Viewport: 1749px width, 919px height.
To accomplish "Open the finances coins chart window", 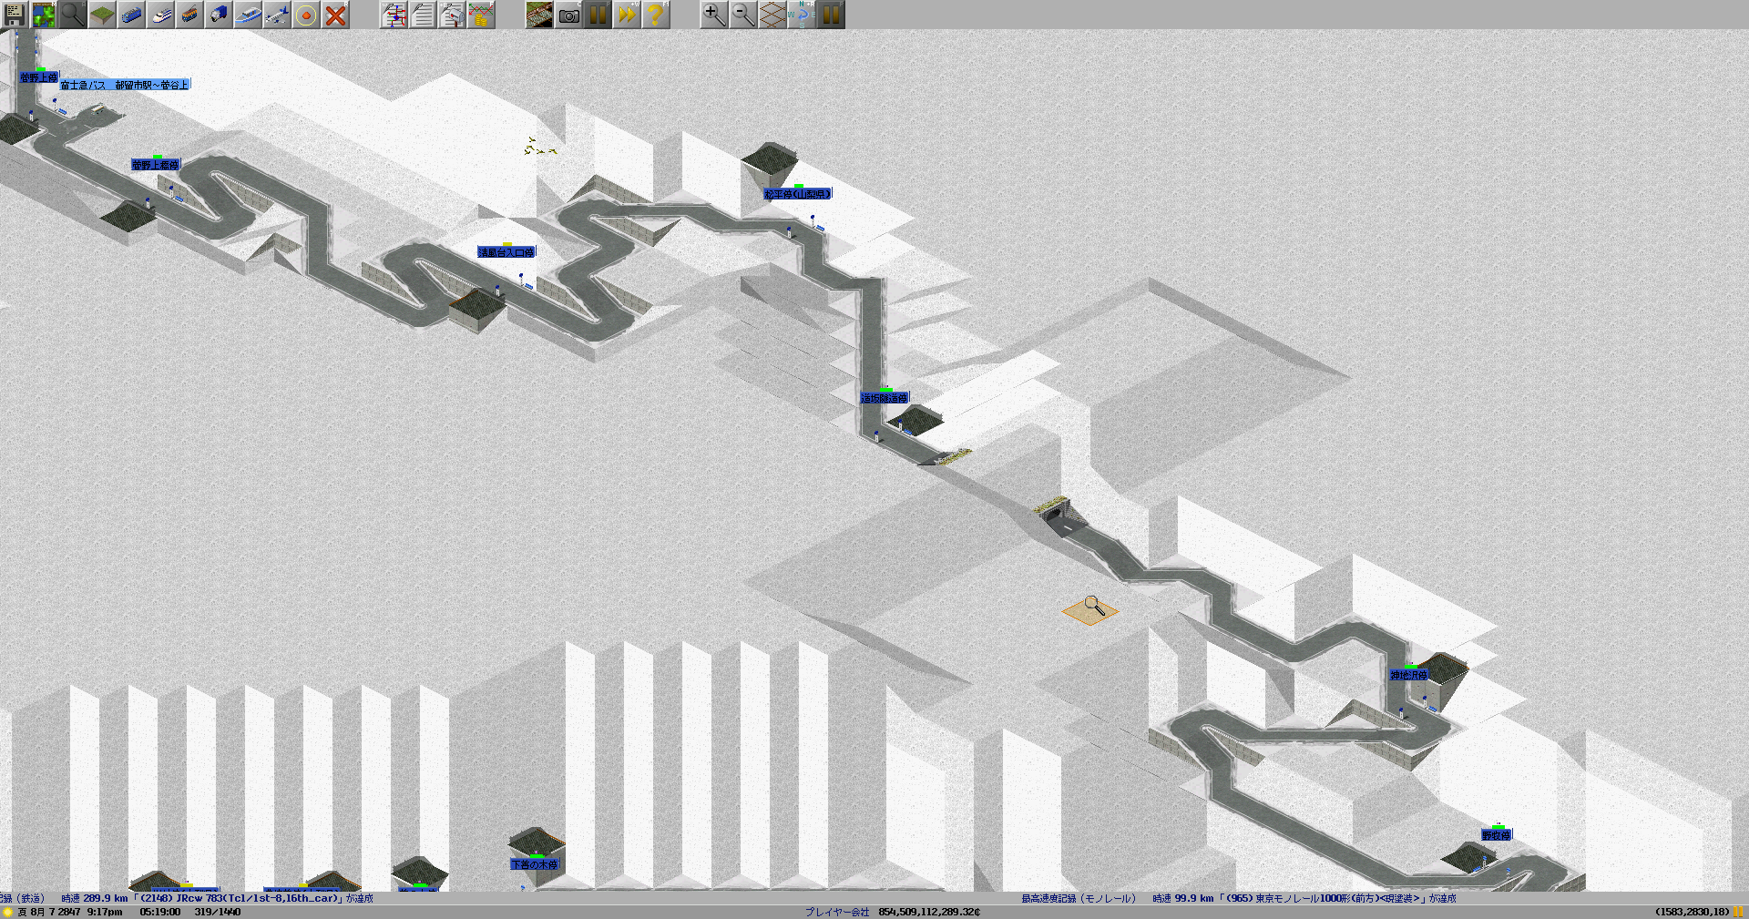I will click(481, 15).
